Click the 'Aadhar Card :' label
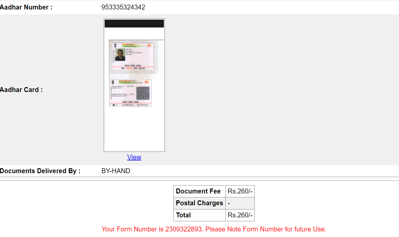399x237 pixels. pos(21,90)
